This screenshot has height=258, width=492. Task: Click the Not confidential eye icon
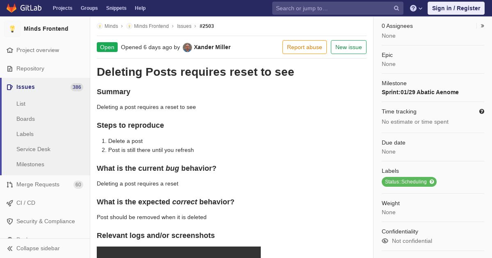tap(385, 241)
